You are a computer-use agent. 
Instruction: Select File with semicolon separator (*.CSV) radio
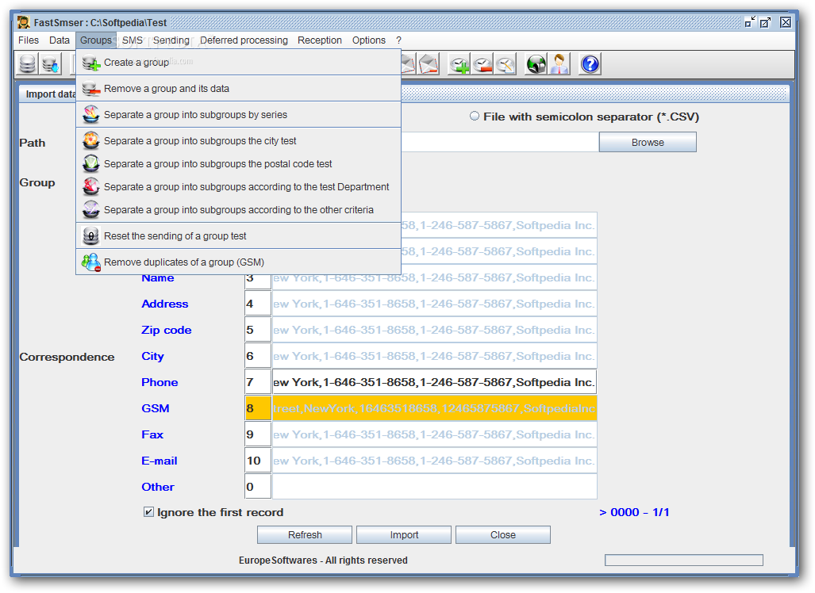474,117
